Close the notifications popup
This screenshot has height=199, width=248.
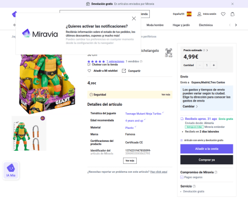[134, 18]
